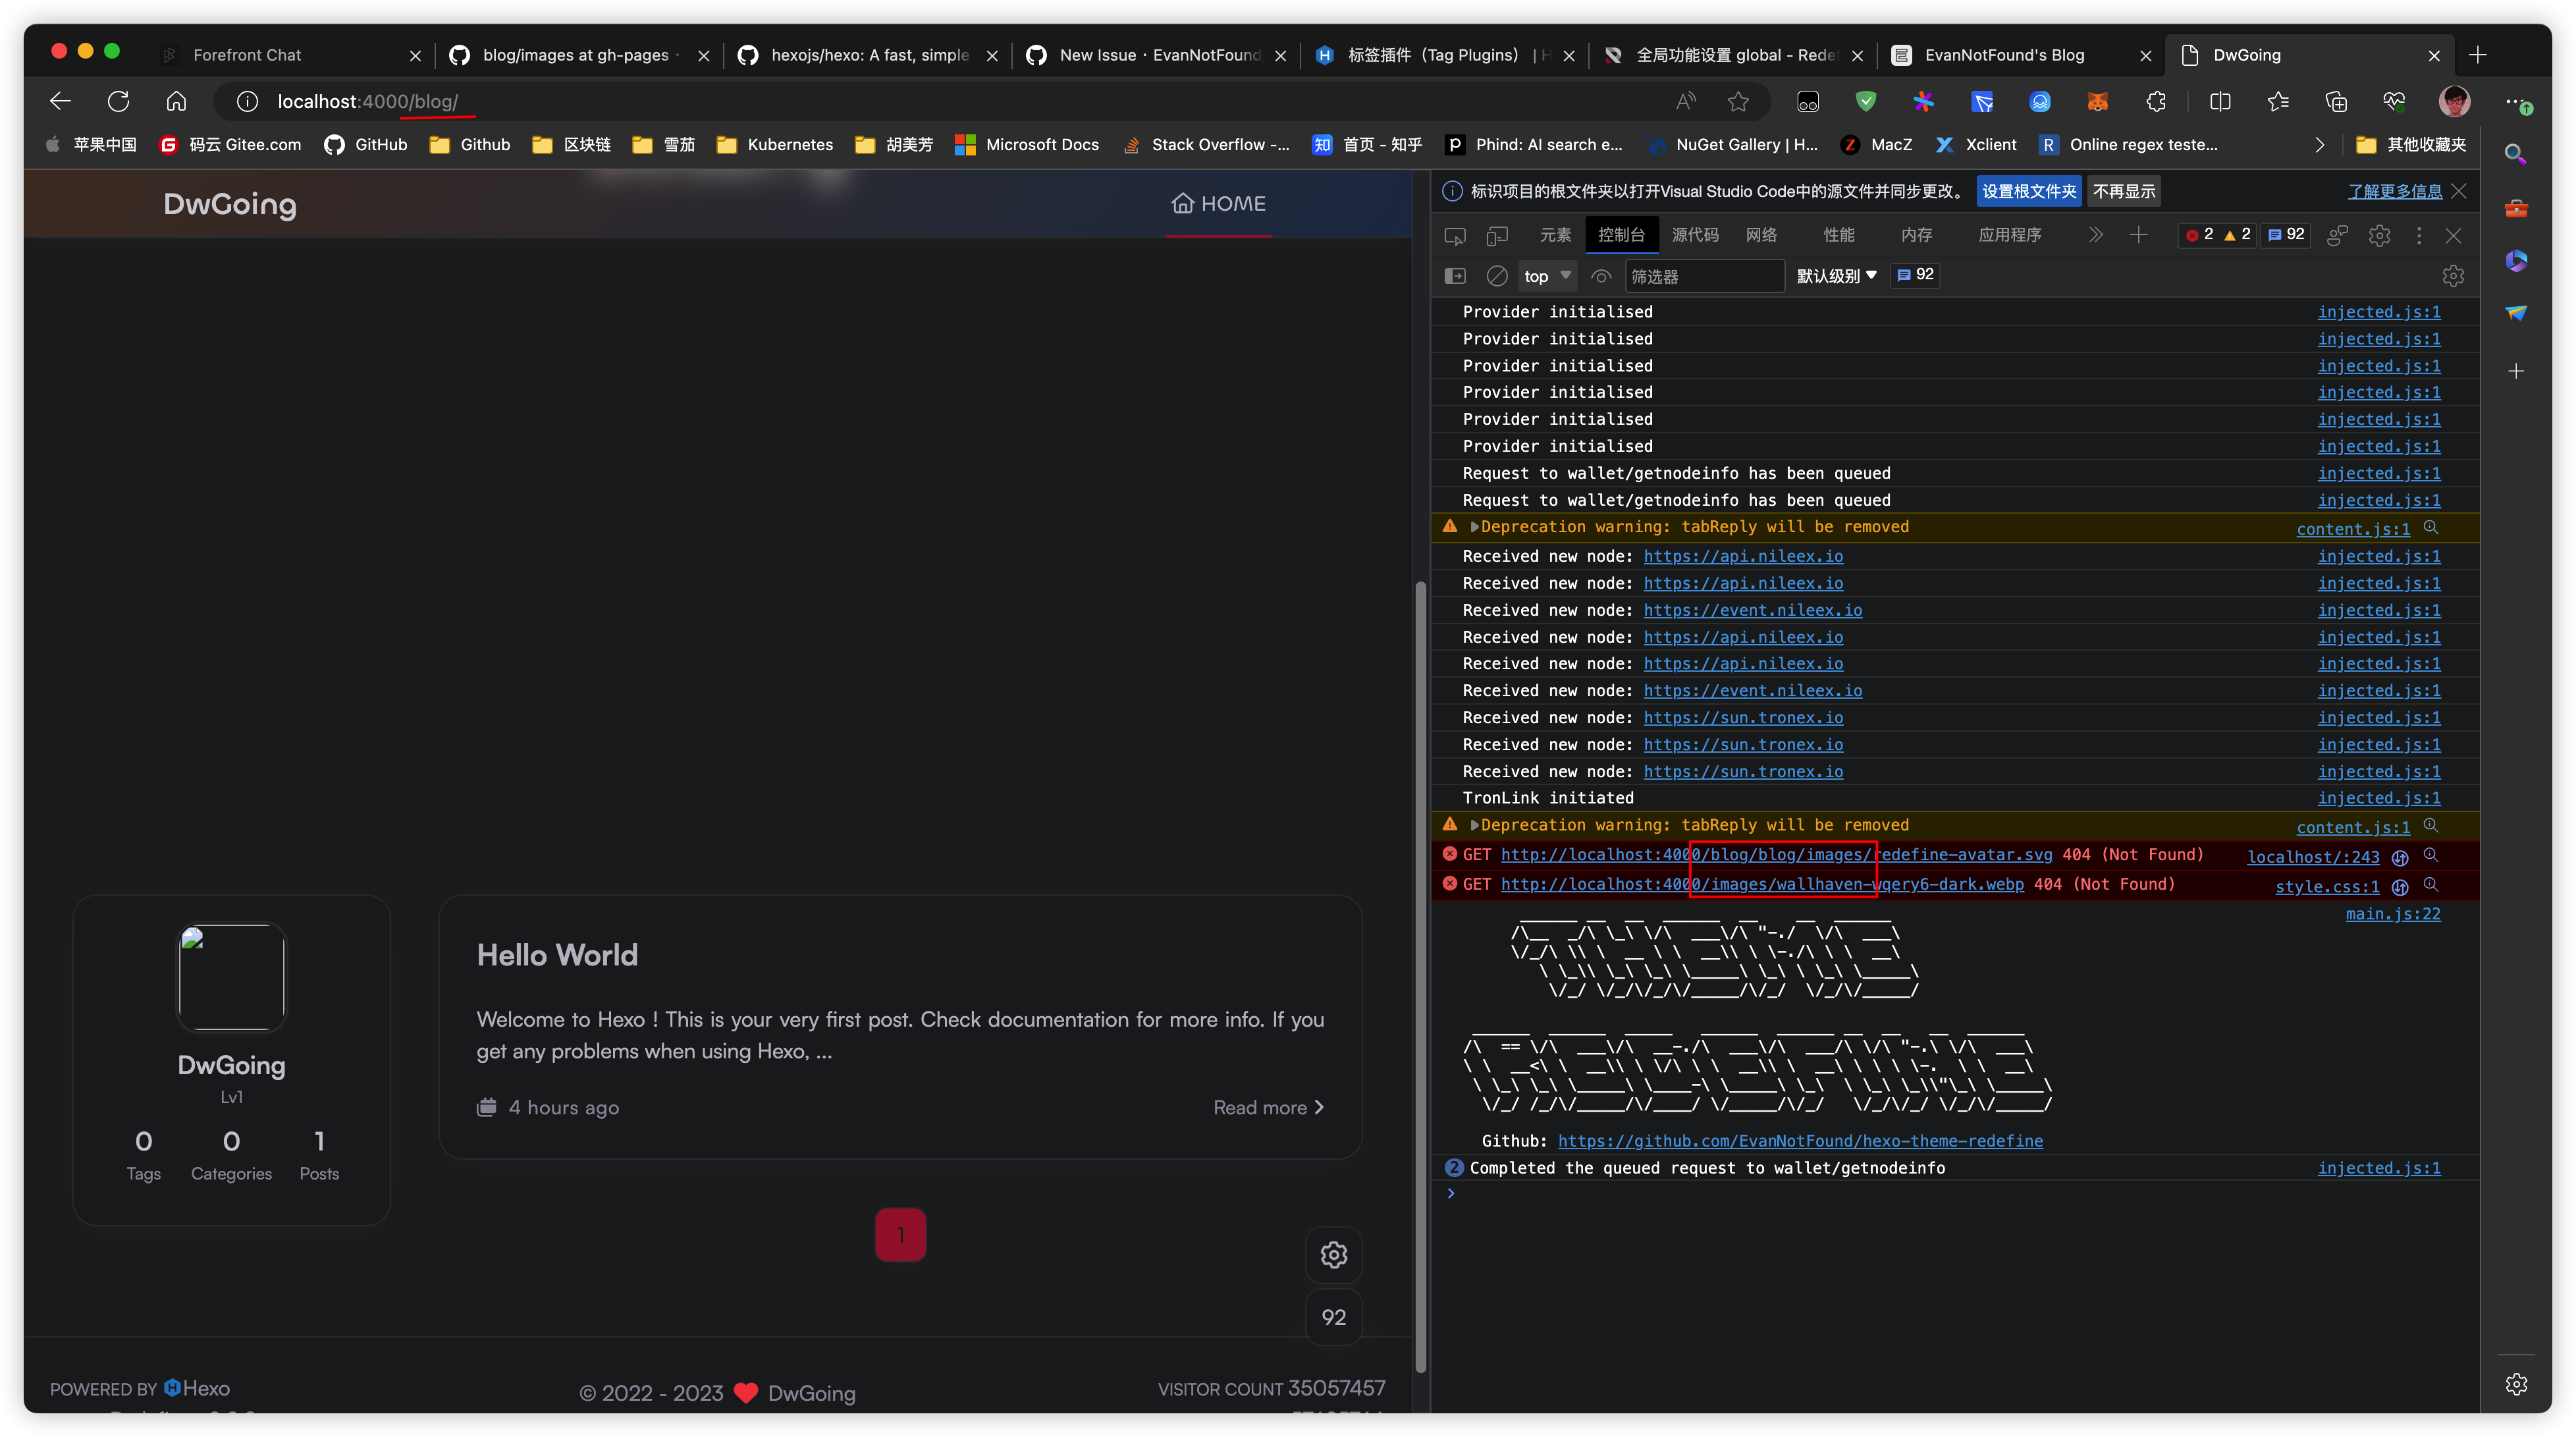This screenshot has height=1437, width=2576.
Task: Open the top frame context dropdown
Action: (1546, 276)
